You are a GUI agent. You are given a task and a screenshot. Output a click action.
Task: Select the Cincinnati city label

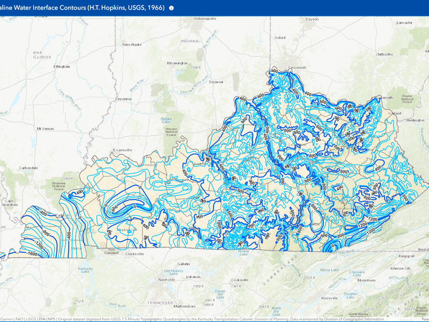(297, 68)
